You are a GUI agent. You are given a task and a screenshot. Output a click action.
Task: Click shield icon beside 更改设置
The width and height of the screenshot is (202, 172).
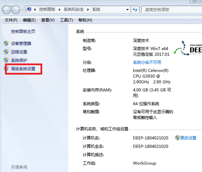(177, 138)
